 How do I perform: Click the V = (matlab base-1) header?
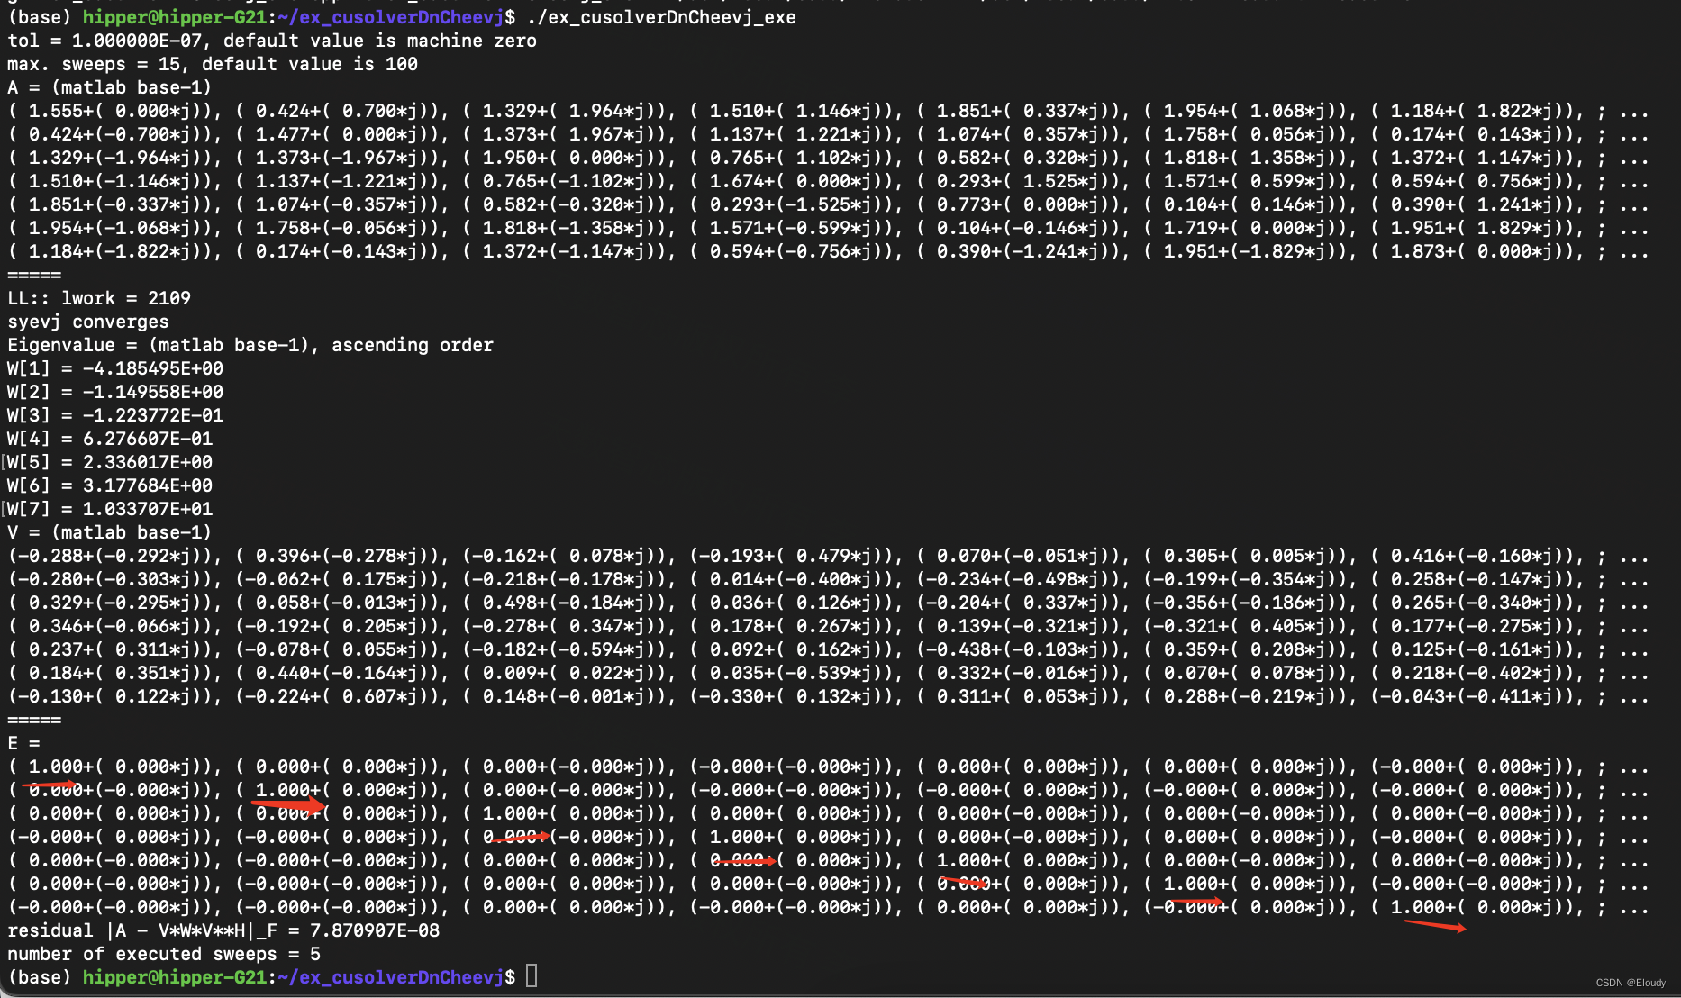click(x=109, y=532)
